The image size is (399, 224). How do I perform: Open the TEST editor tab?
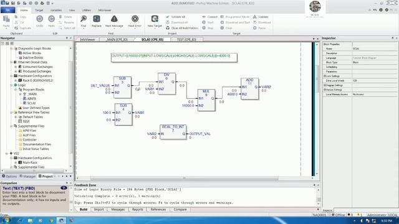coord(186,39)
